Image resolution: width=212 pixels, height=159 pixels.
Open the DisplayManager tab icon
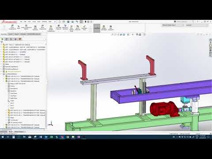click(x=20, y=39)
